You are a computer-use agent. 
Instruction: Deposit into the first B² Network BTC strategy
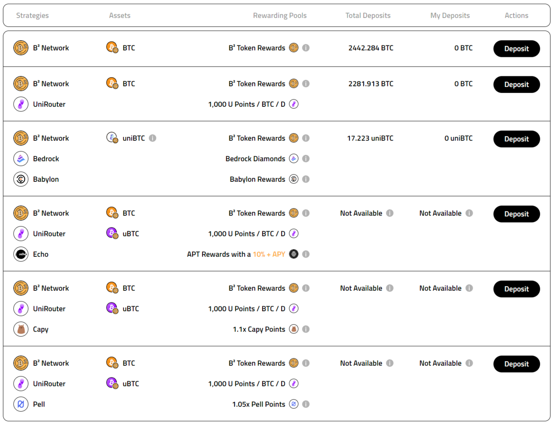516,49
